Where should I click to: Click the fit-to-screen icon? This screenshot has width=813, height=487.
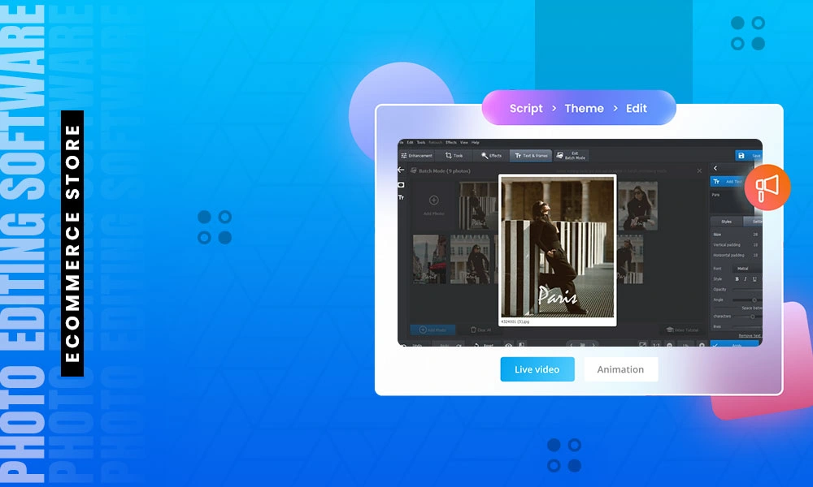643,344
